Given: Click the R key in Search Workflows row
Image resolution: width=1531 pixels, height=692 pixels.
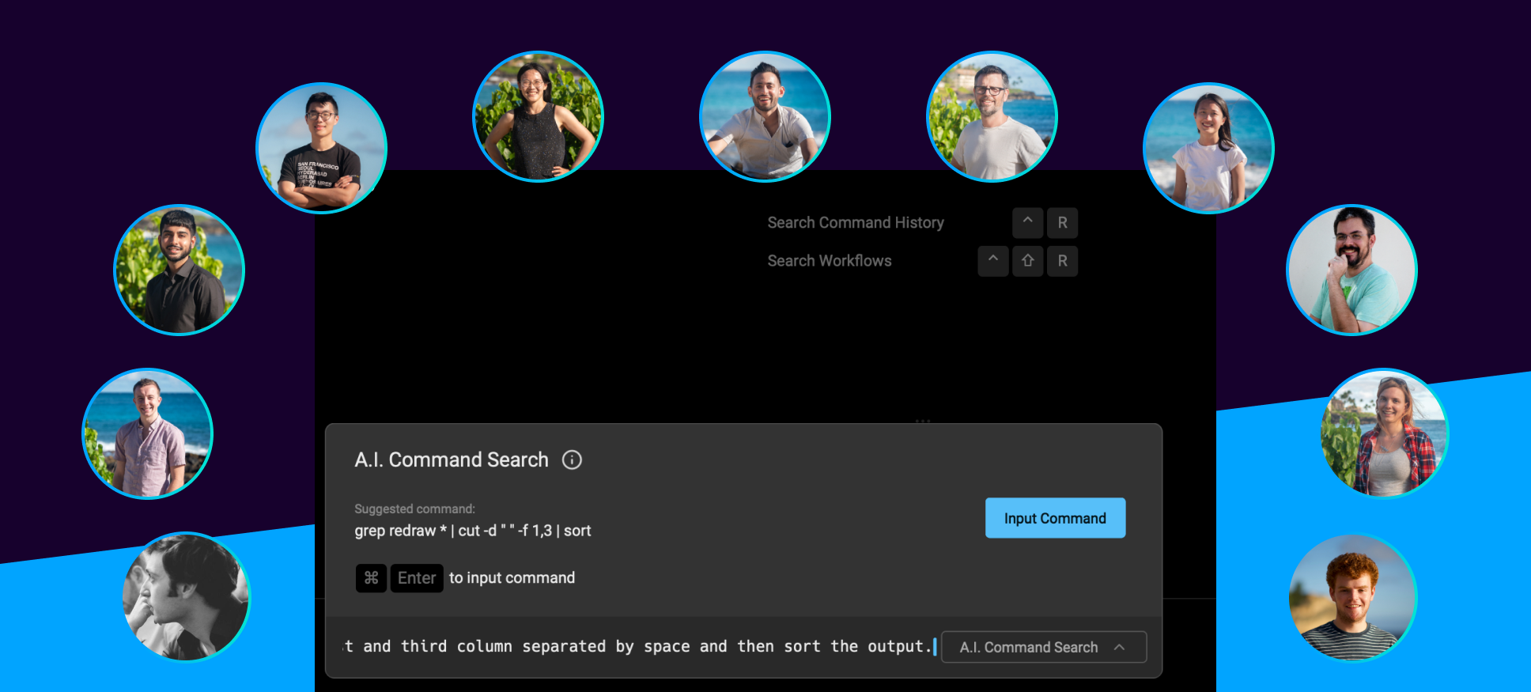Looking at the screenshot, I should click(x=1062, y=261).
